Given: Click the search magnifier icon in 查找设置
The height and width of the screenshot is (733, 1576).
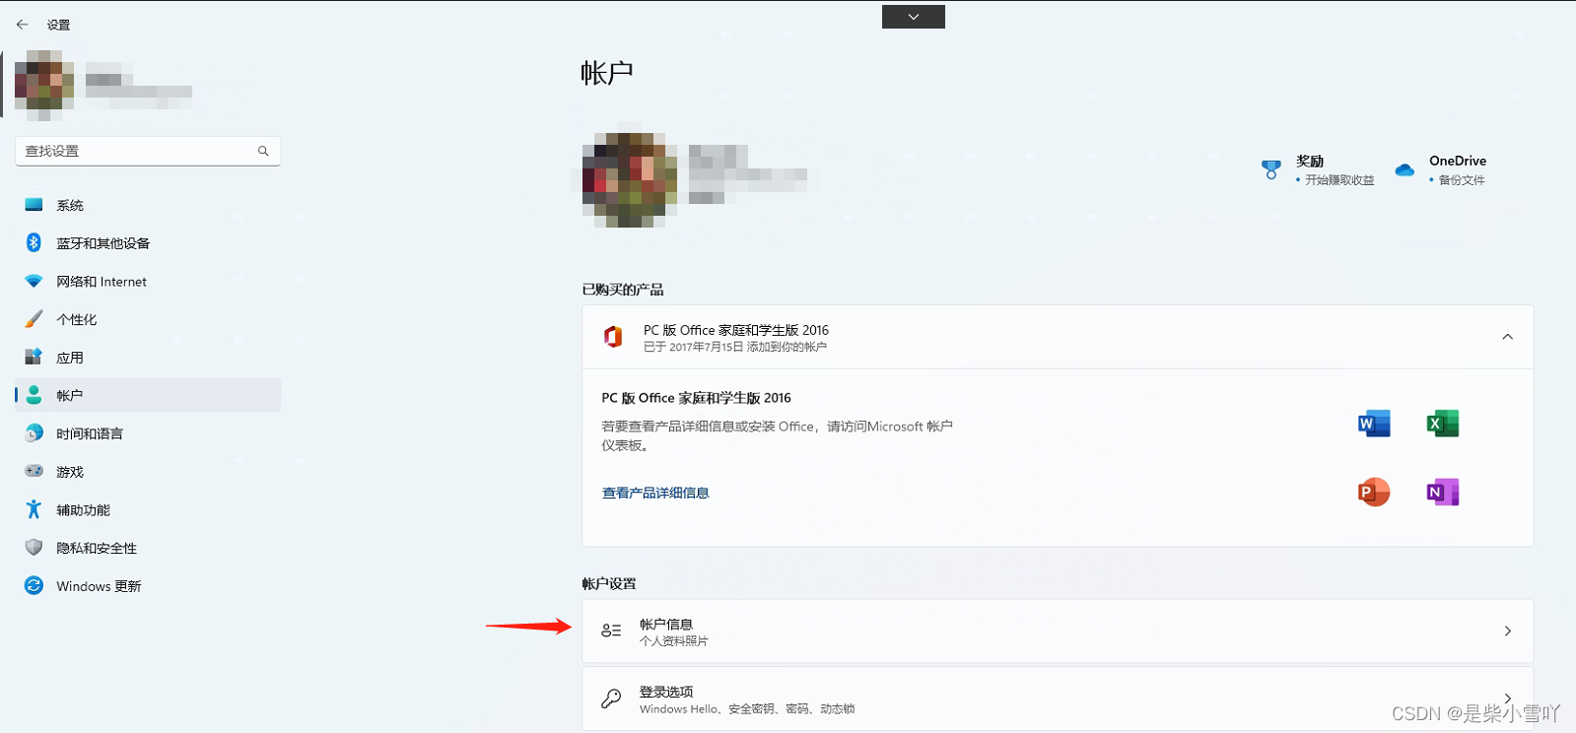Looking at the screenshot, I should click(263, 151).
